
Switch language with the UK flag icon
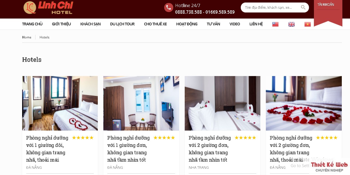[292, 24]
